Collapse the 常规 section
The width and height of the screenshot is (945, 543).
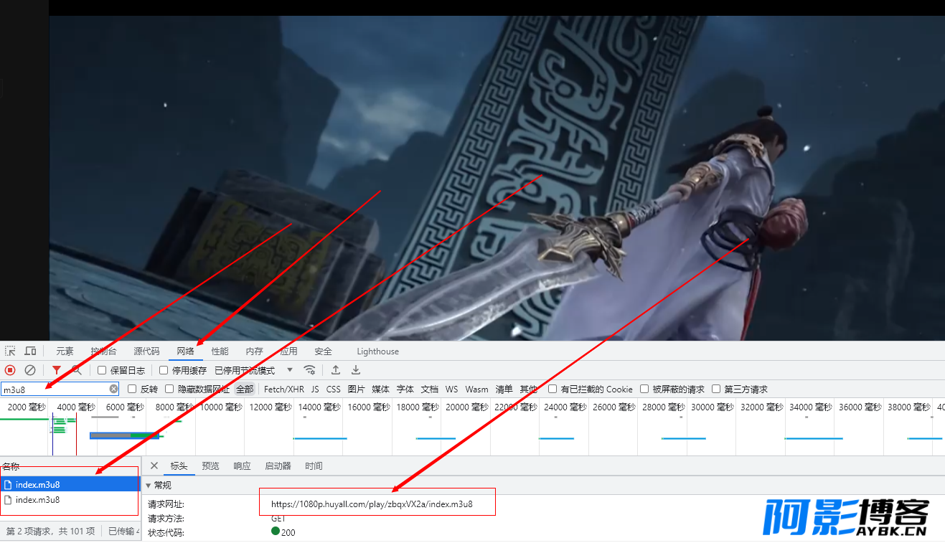point(149,485)
